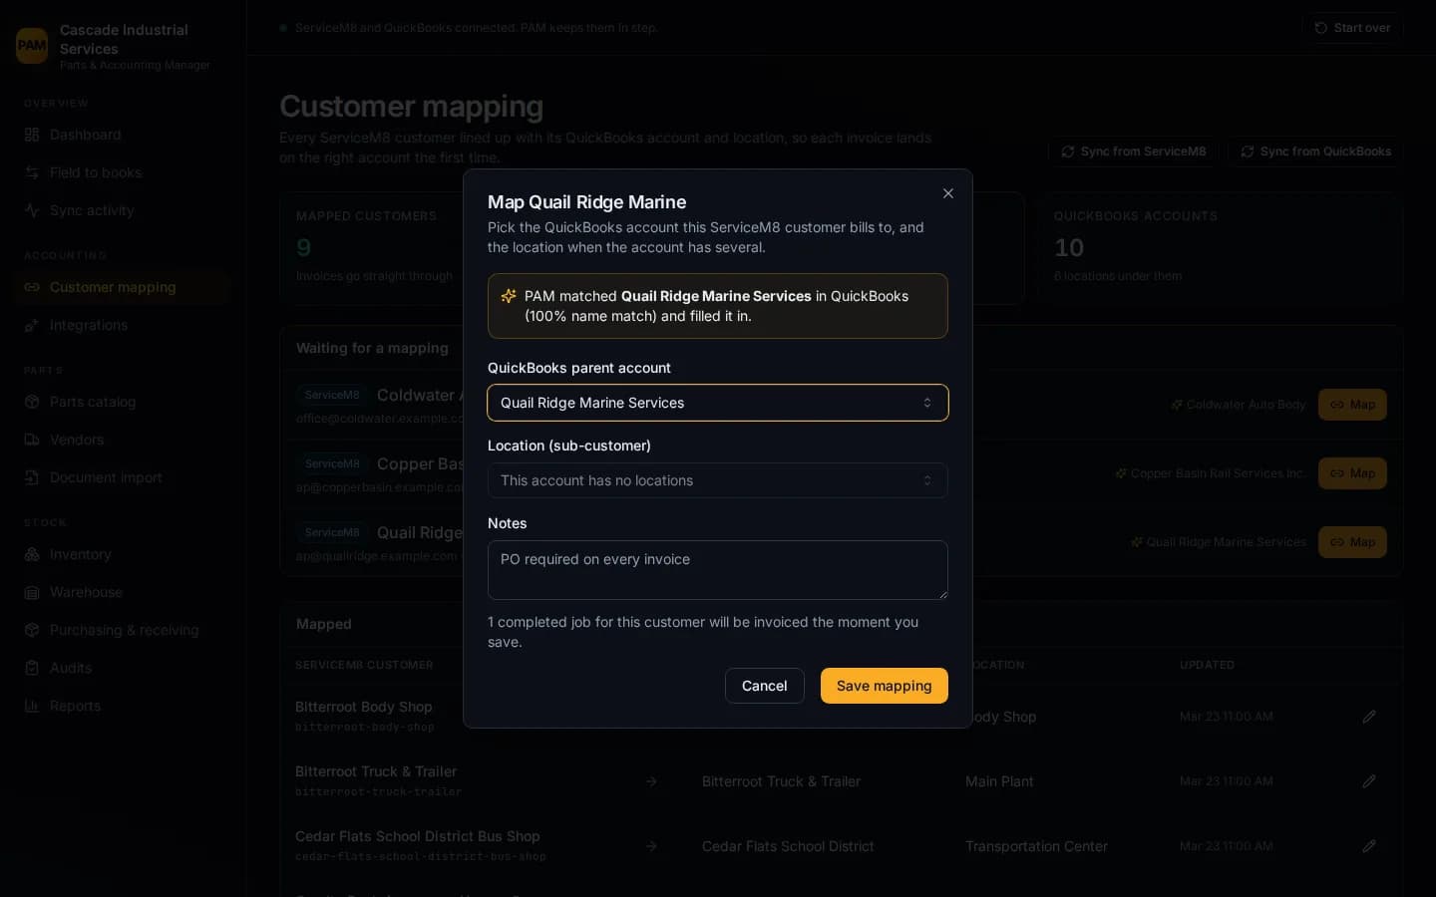Click the Bitterroot Truck & Trailer arrow icon
Screen dimensions: 1436x897
651,781
